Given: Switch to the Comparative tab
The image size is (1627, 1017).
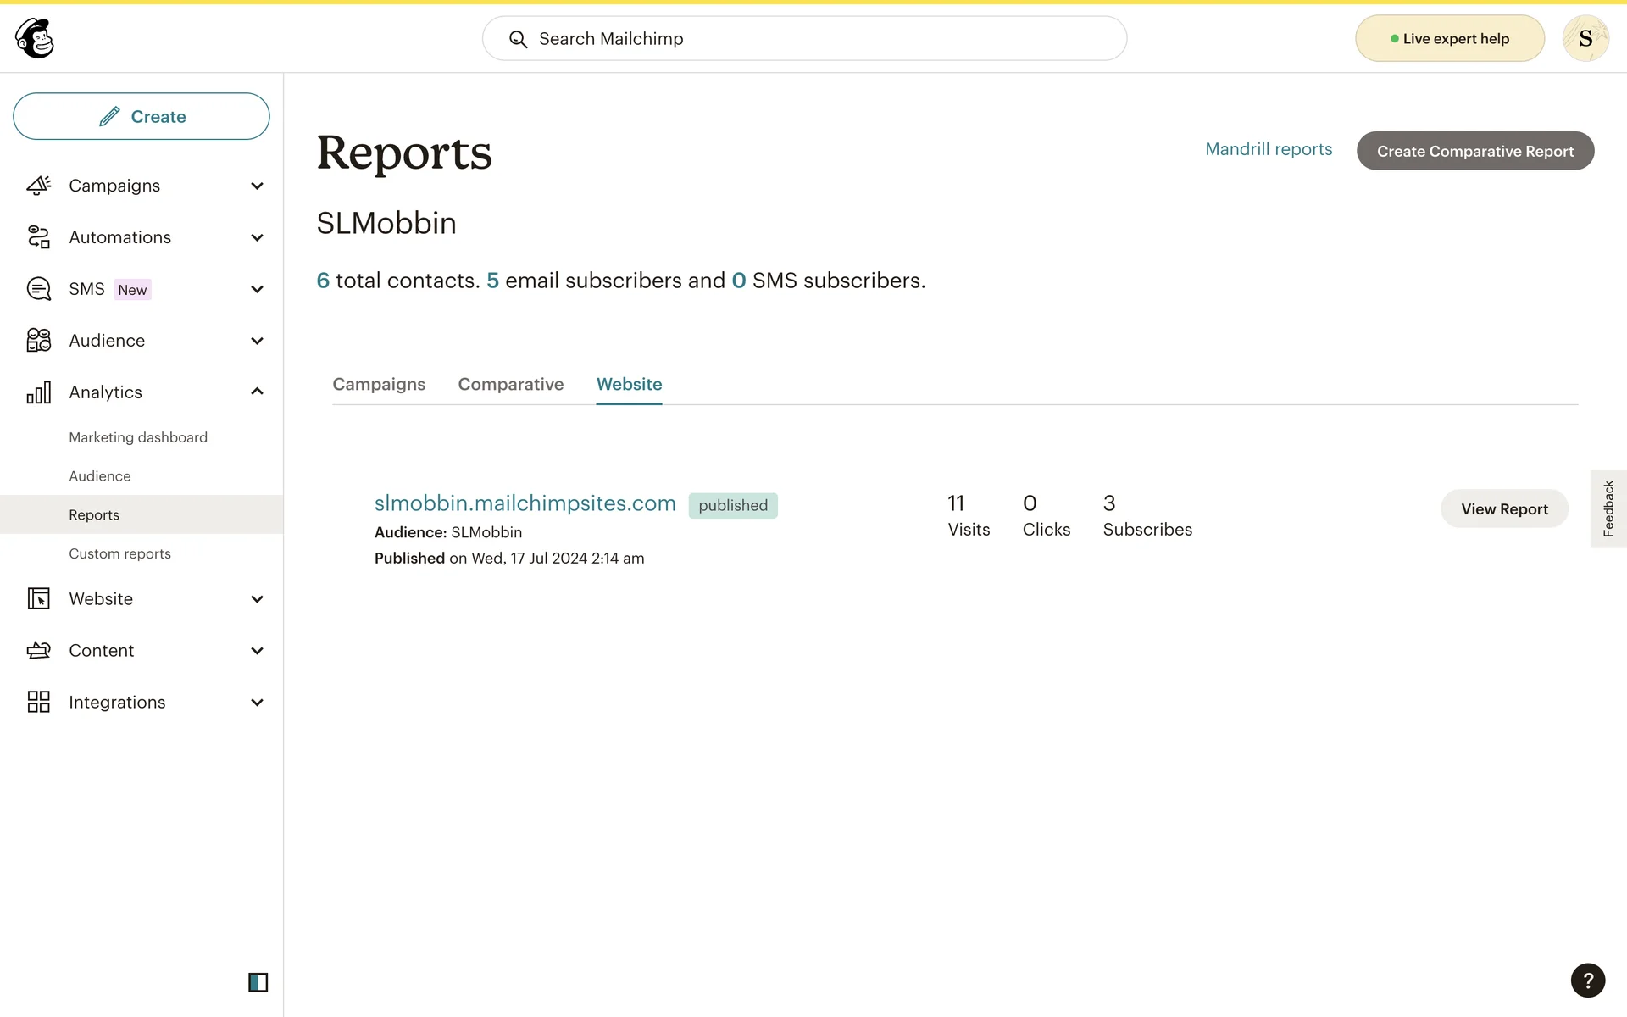Looking at the screenshot, I should [510, 384].
